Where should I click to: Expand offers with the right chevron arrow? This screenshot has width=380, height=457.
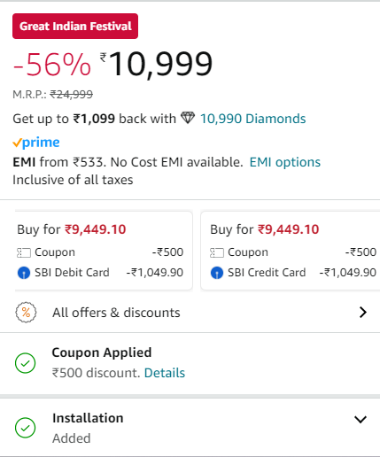tap(363, 312)
